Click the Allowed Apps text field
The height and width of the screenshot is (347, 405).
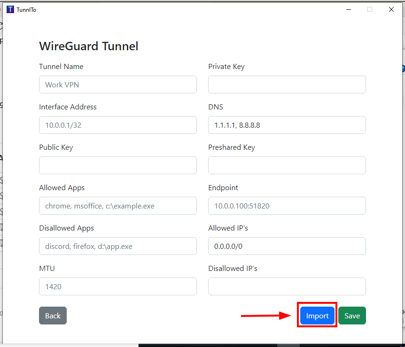point(117,206)
